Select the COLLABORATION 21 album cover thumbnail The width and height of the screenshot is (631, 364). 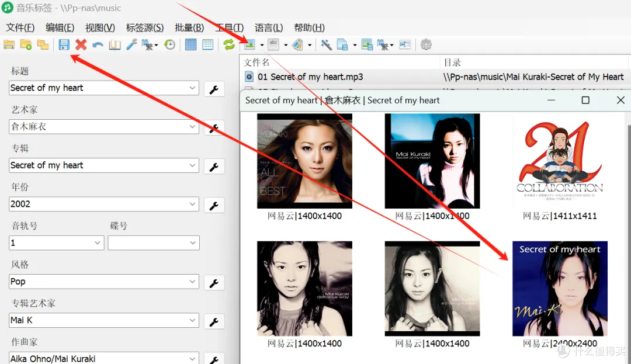tap(560, 161)
